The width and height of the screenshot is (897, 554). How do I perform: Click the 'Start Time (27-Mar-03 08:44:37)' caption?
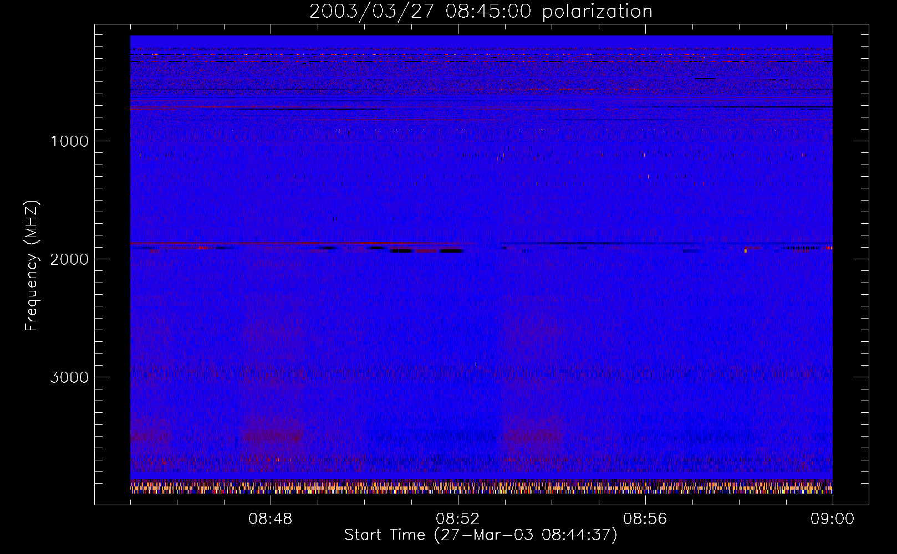(x=481, y=535)
